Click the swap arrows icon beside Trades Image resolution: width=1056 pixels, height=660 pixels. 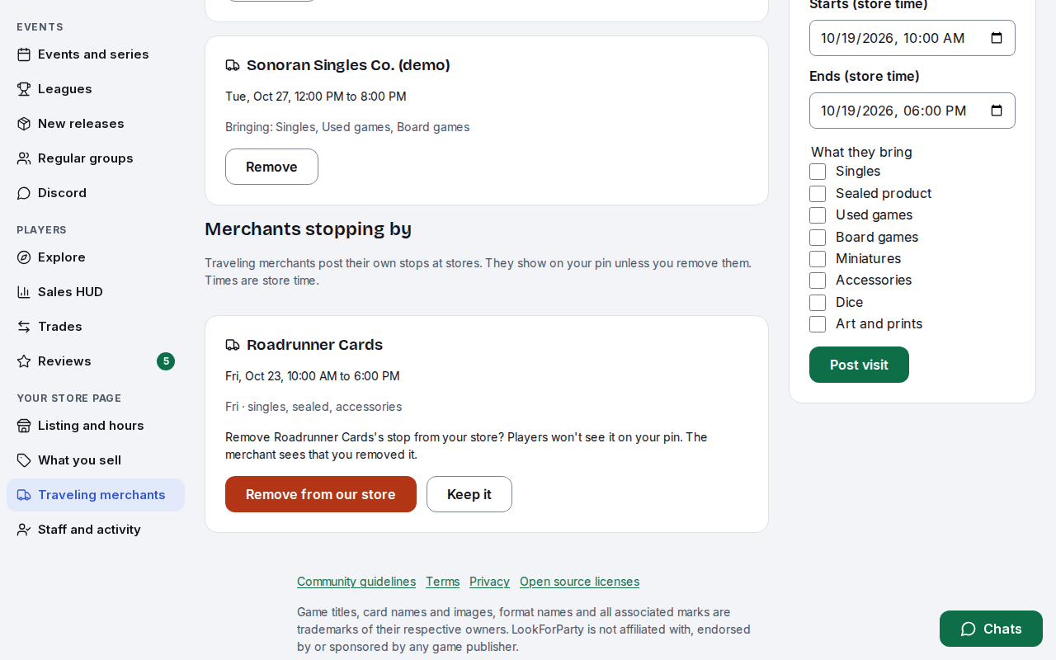24,327
